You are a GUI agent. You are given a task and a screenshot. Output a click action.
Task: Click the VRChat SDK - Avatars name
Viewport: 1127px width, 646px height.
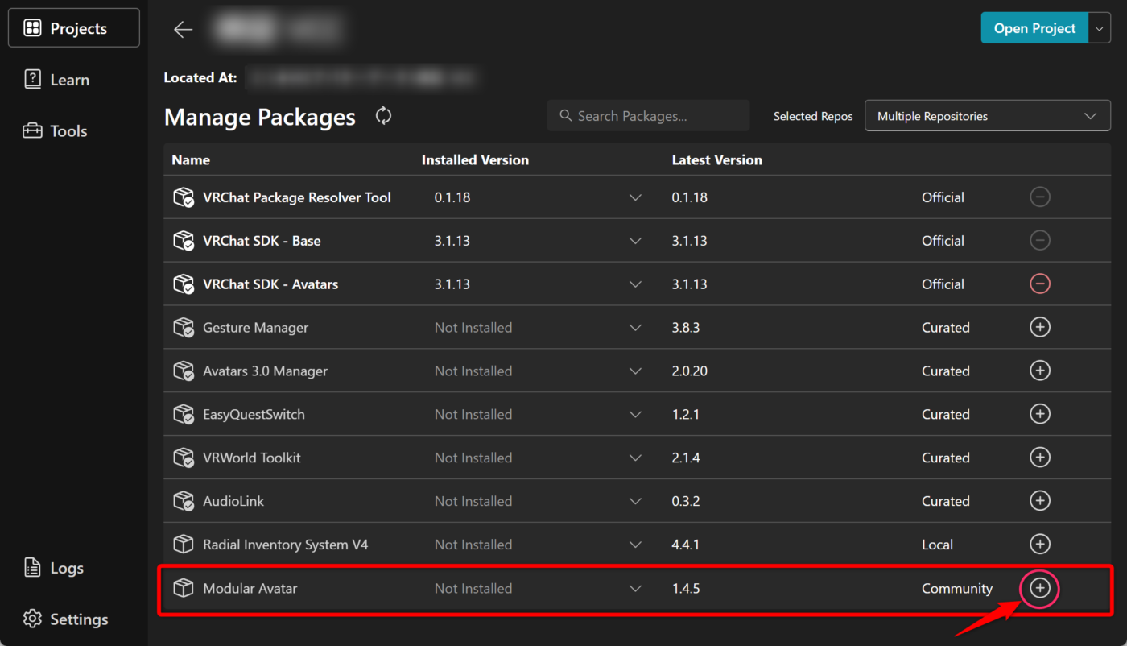point(270,284)
